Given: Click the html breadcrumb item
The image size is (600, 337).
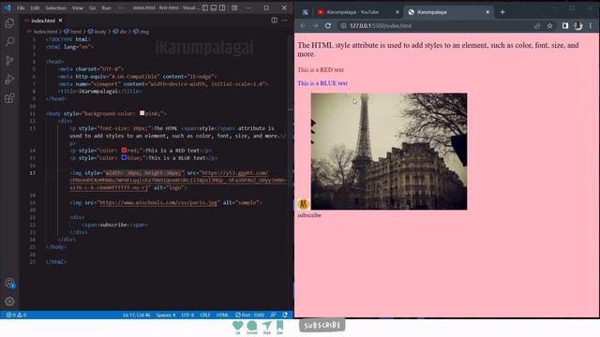Looking at the screenshot, I should tap(76, 32).
